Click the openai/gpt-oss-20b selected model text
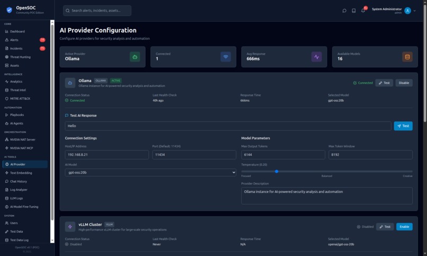The width and height of the screenshot is (427, 256). click(x=341, y=244)
